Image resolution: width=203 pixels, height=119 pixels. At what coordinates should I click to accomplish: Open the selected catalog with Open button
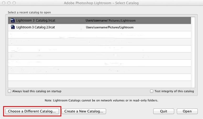pyautogui.click(x=187, y=111)
